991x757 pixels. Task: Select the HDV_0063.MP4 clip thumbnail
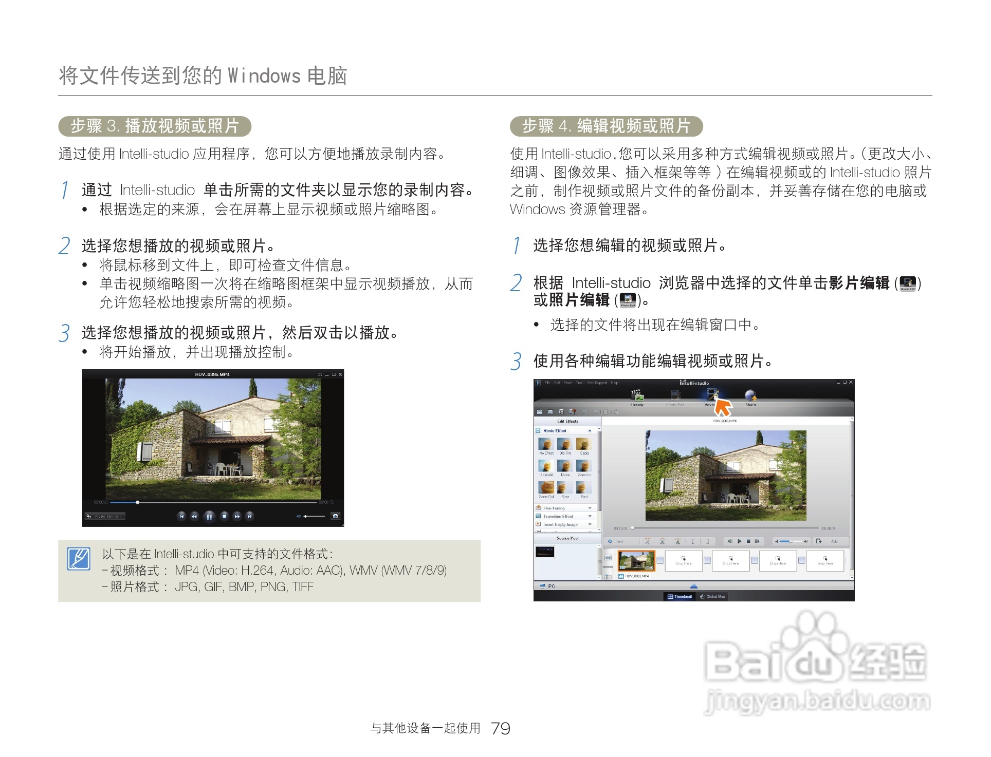tap(637, 560)
